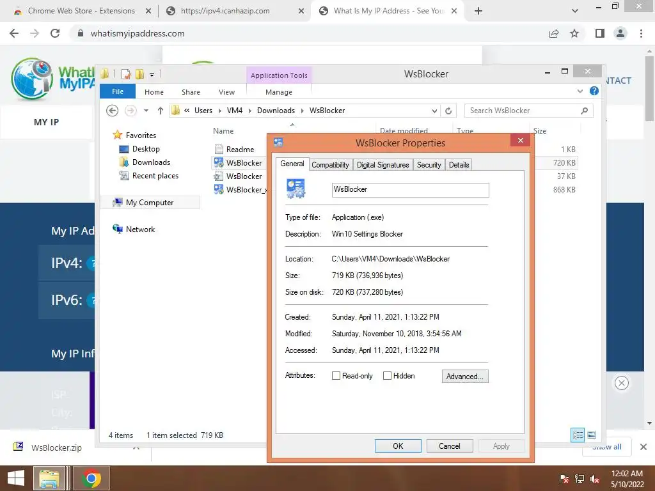Sort files by the Size column
655x491 pixels.
540,130
